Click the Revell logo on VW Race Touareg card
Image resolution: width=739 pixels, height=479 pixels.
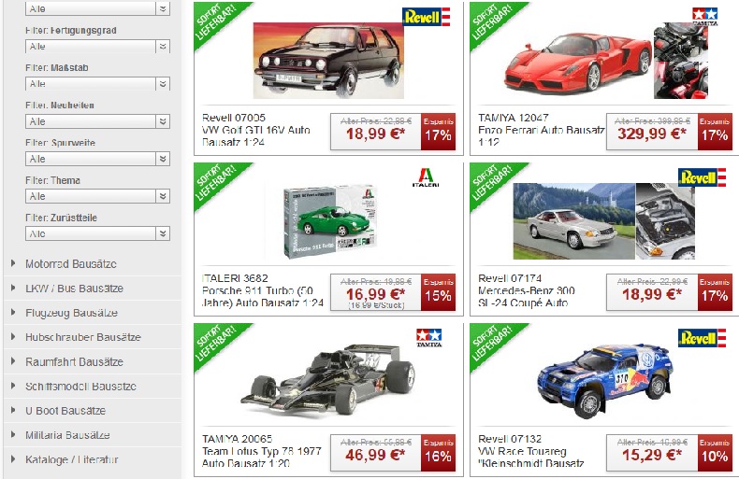coord(702,338)
